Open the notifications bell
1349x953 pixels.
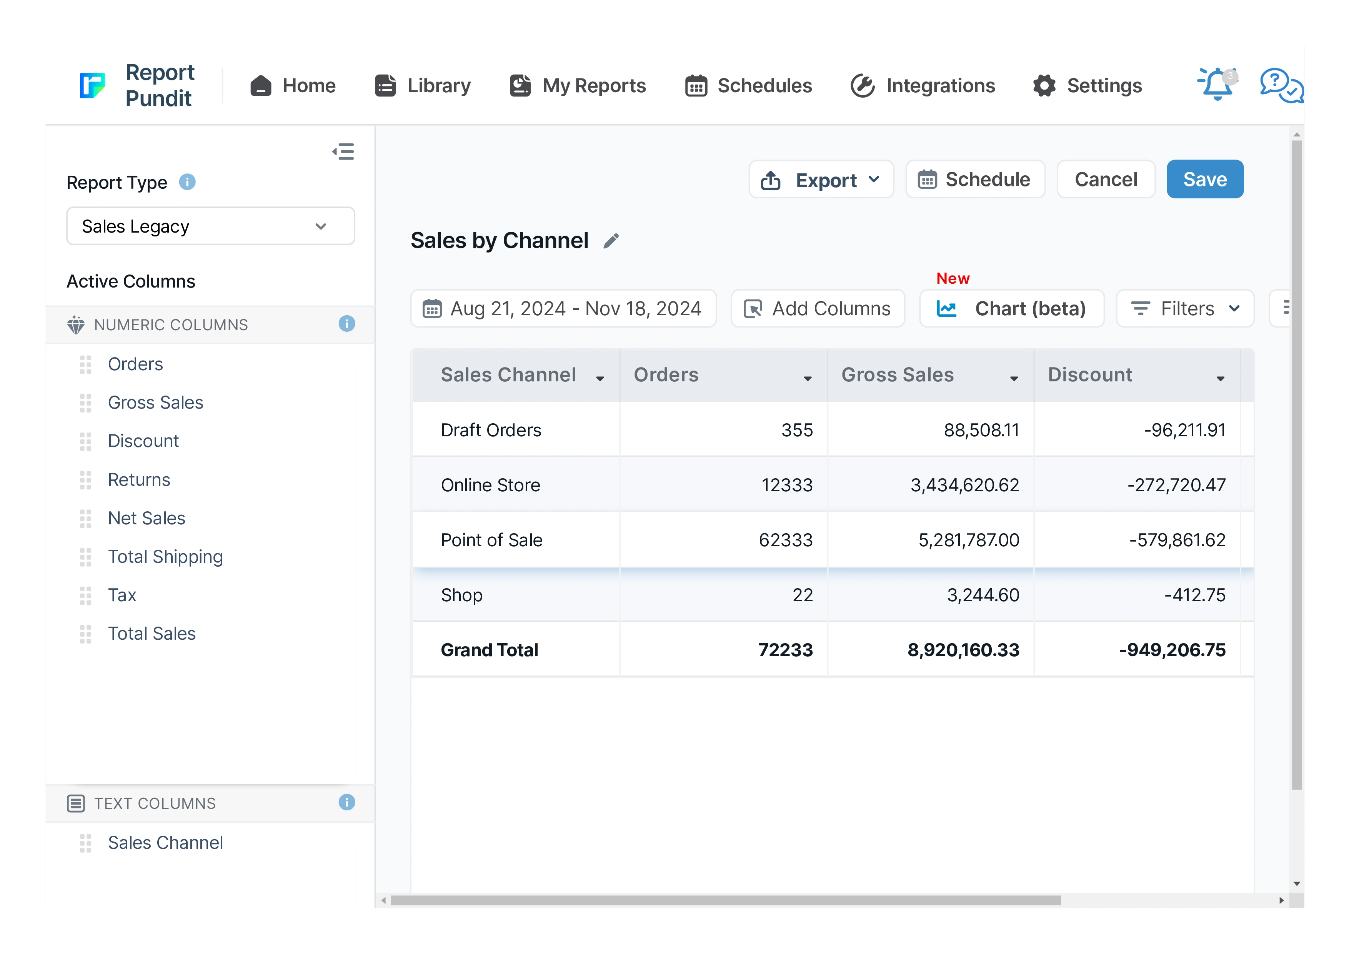pos(1216,85)
